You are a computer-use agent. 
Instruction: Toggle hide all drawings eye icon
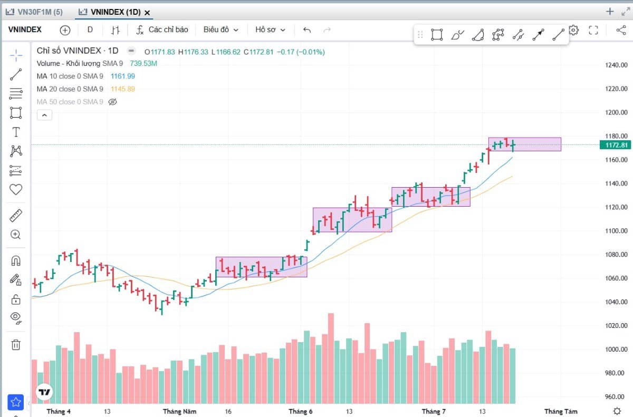tap(16, 317)
